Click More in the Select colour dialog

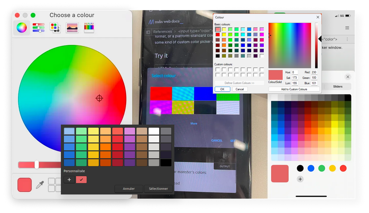(194, 123)
